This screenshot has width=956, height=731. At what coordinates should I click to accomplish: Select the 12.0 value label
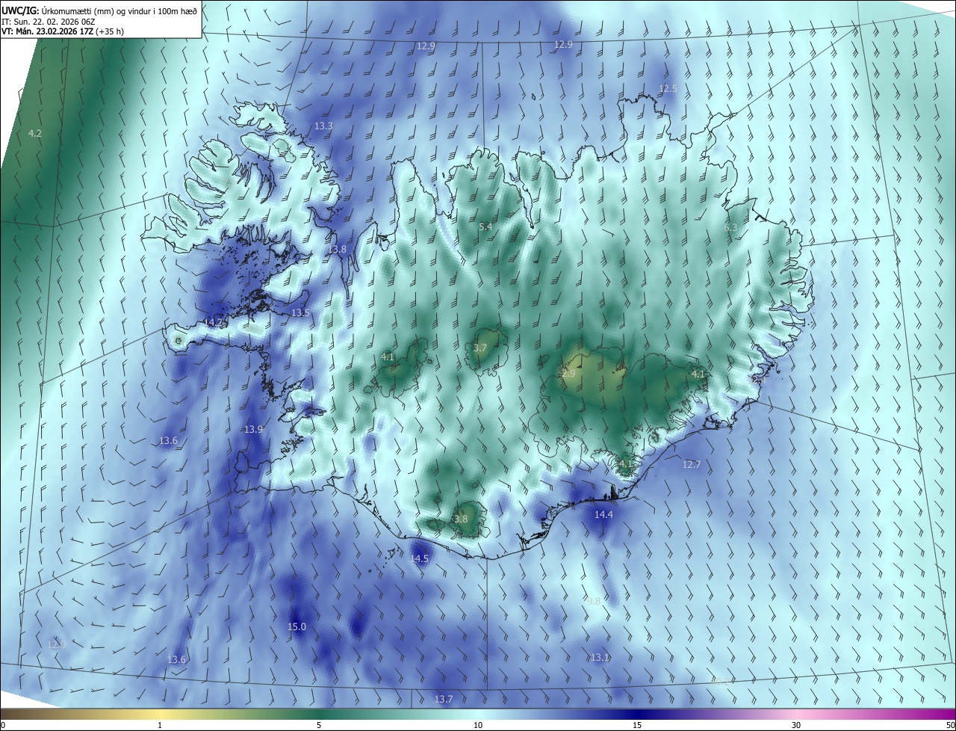[x=57, y=644]
